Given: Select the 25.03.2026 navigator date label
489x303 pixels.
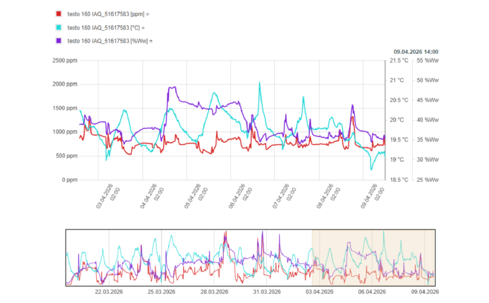Looking at the screenshot, I should 162,292.
